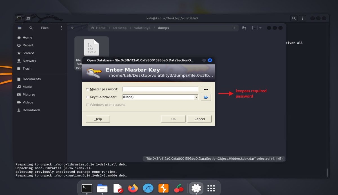The image size is (338, 195).
Task: Launch Terminal from the dock
Action: coord(86,188)
